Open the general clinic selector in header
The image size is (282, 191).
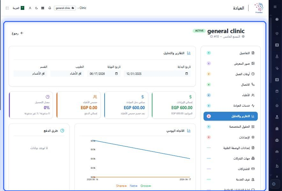(x=65, y=8)
